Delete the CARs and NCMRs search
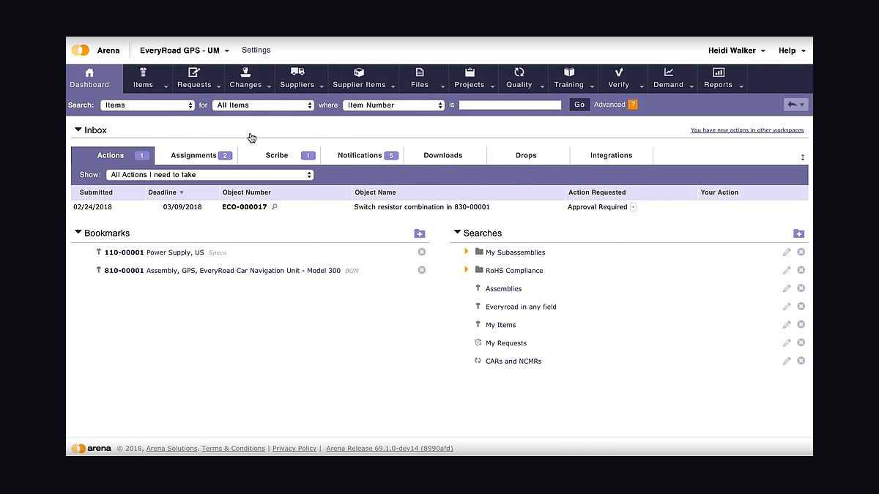 801,361
